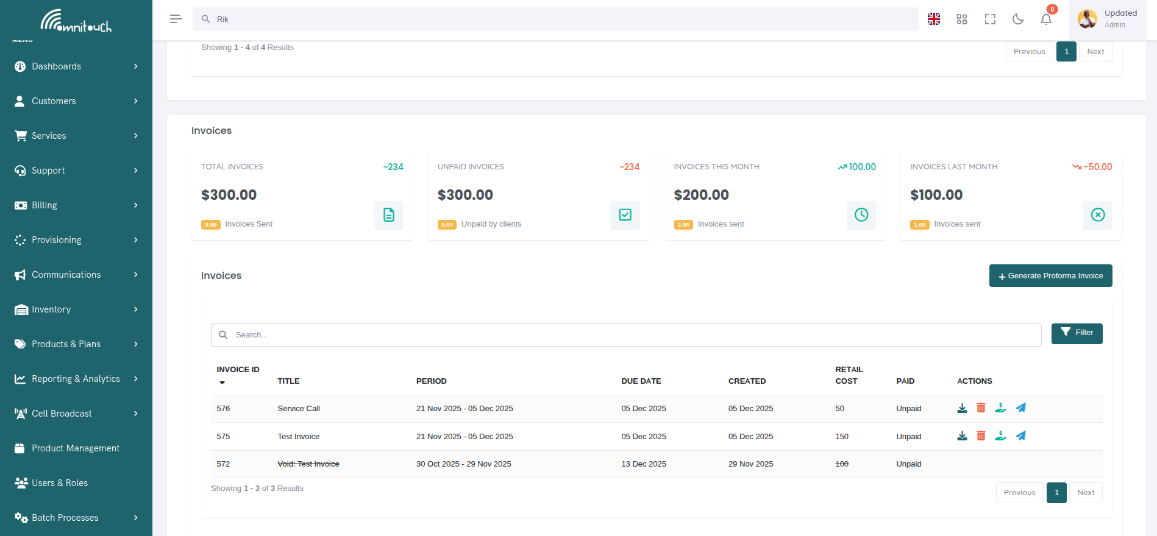Click Next in invoices table pagination

1086,493
